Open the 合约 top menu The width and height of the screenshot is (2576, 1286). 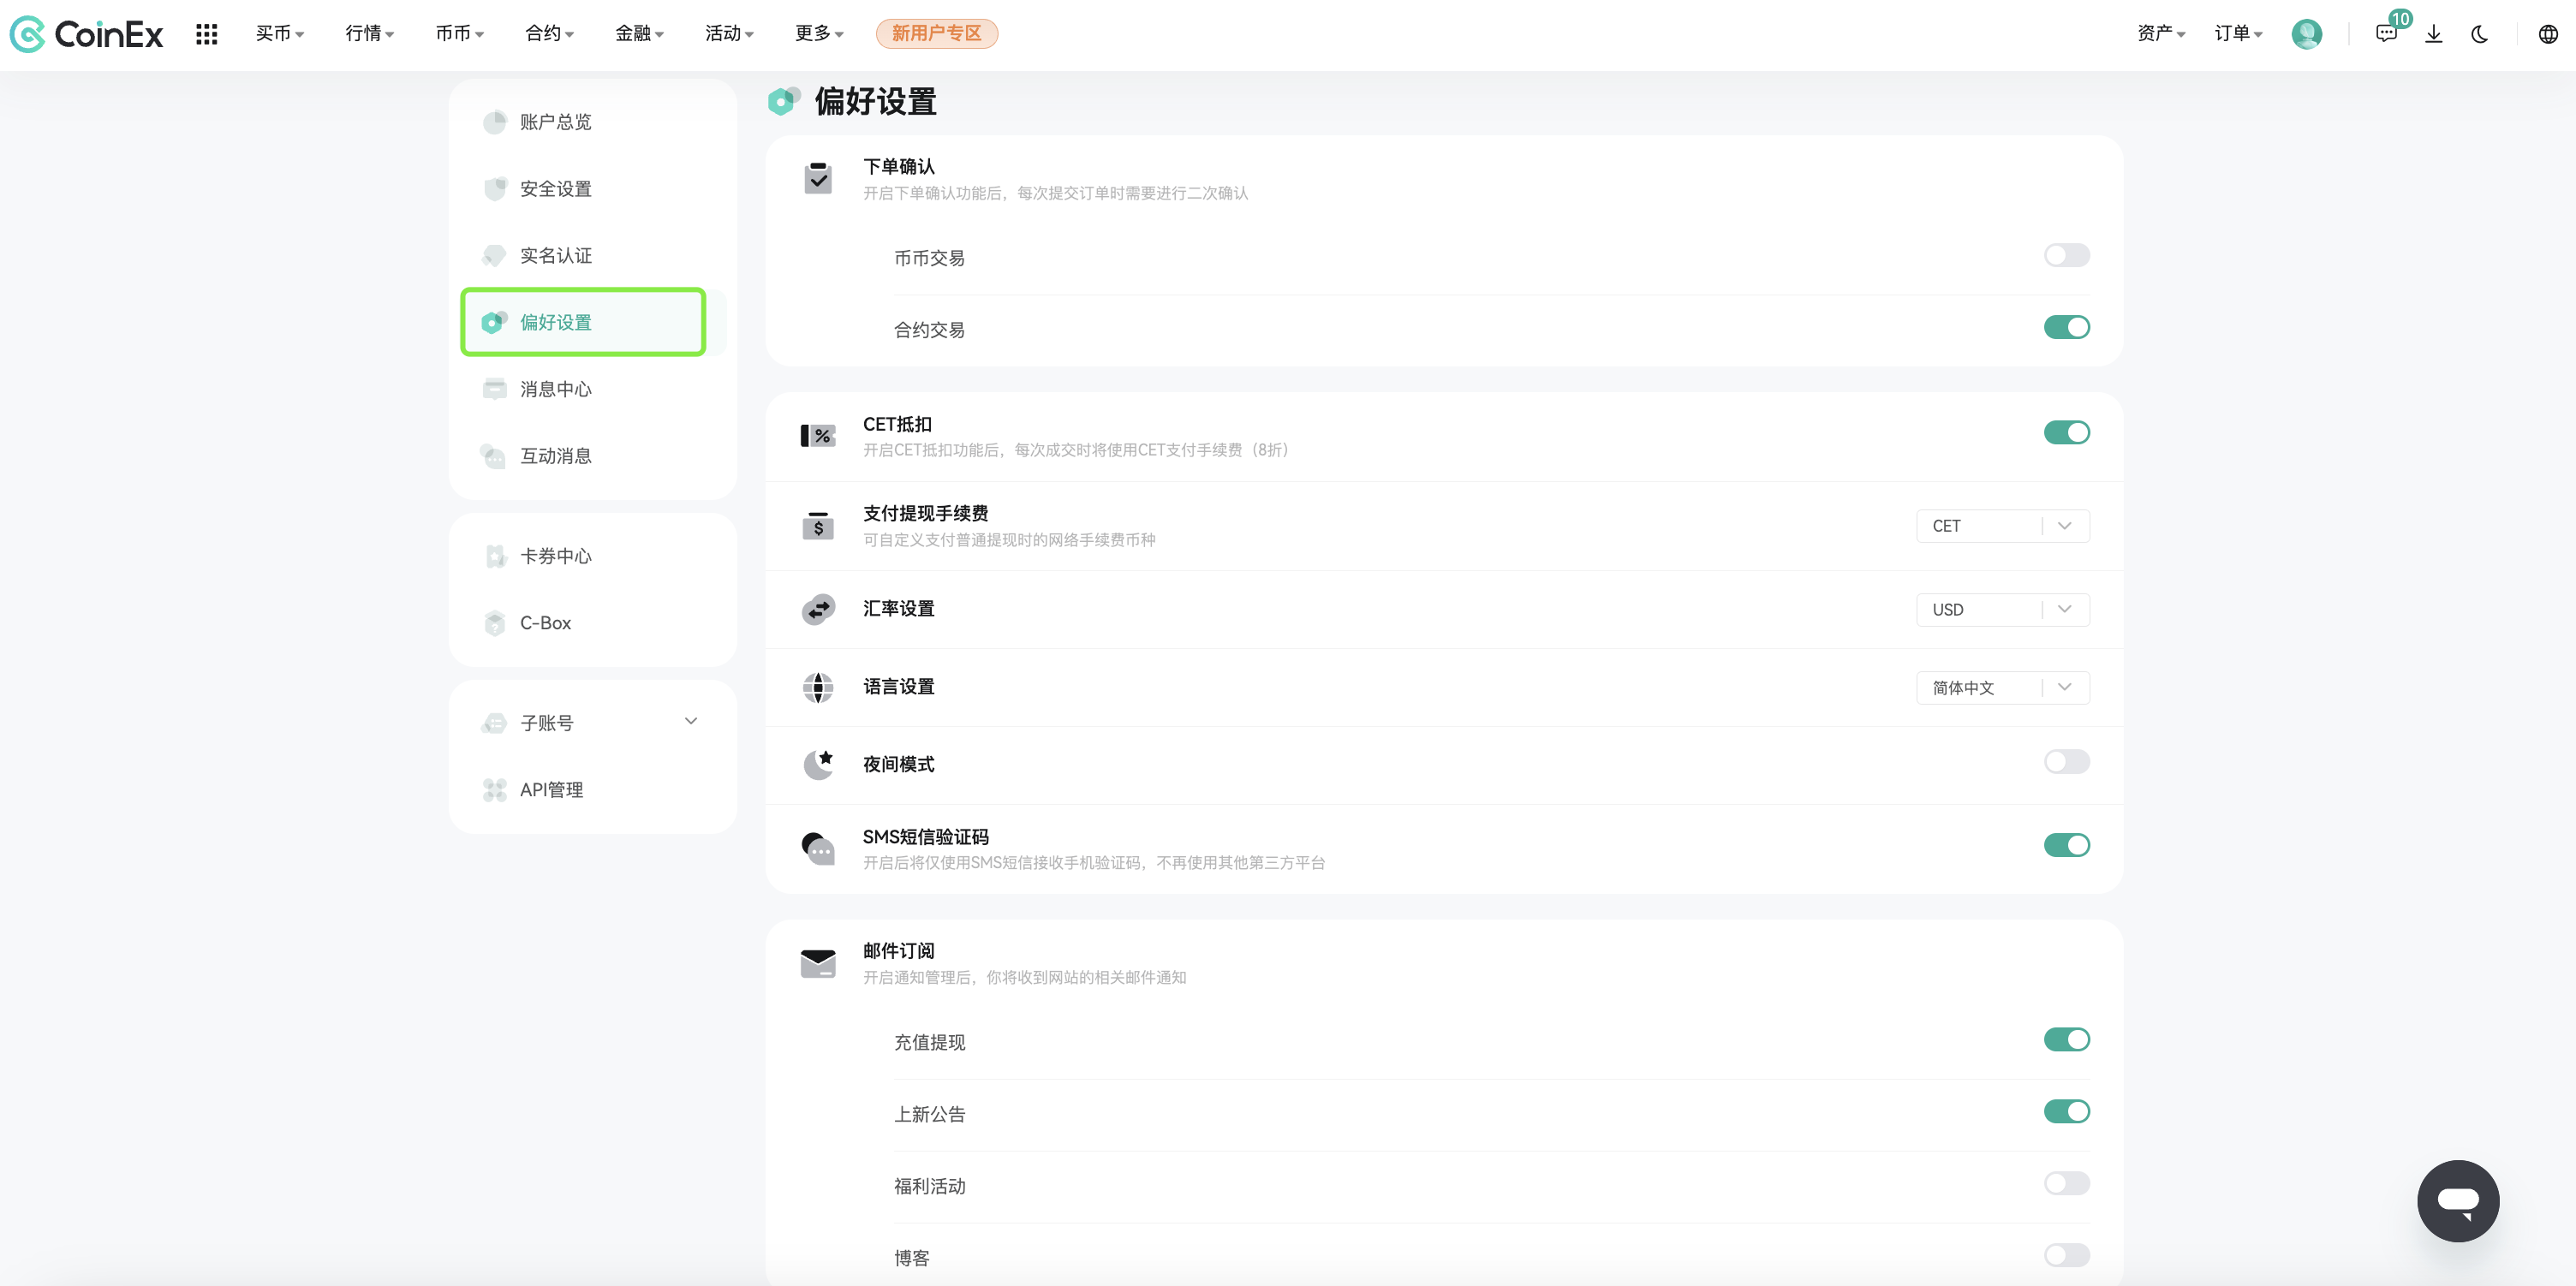550,34
